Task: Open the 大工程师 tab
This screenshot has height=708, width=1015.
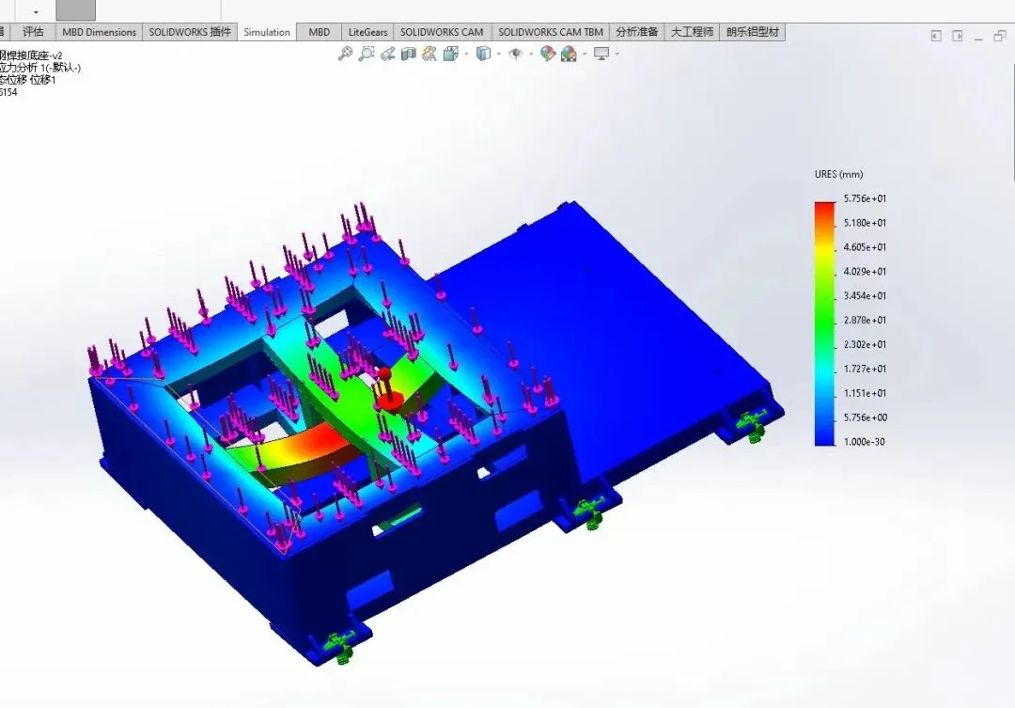Action: 692,32
